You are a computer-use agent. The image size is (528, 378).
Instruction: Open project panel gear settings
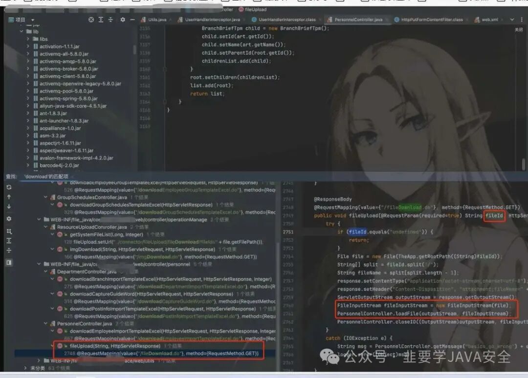coord(123,20)
